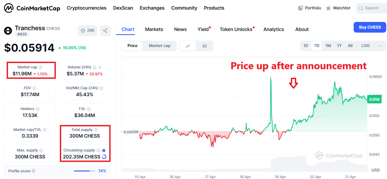Toggle chart to Market cap view
Viewport: 387px width, 179px height.
(x=159, y=46)
